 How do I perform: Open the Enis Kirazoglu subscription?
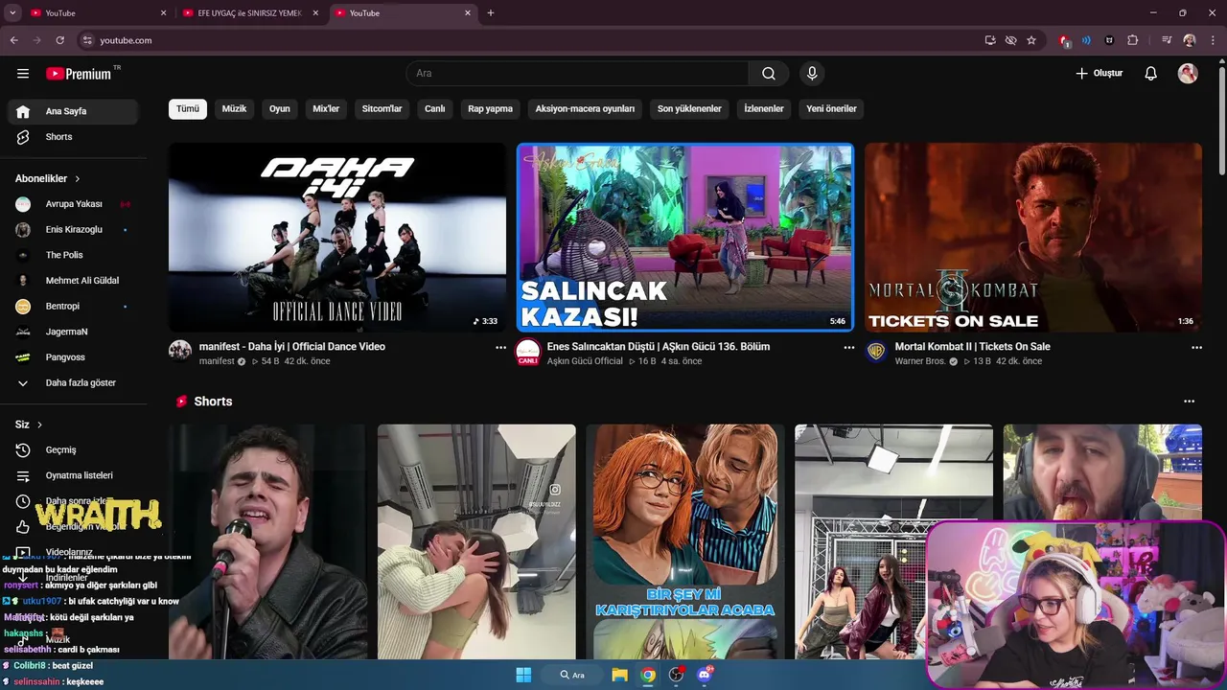pos(74,230)
